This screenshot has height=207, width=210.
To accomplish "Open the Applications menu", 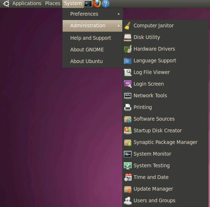I will coord(27,3).
